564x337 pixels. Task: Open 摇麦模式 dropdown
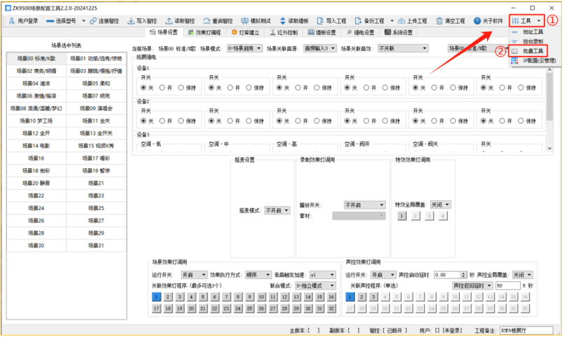click(x=277, y=211)
